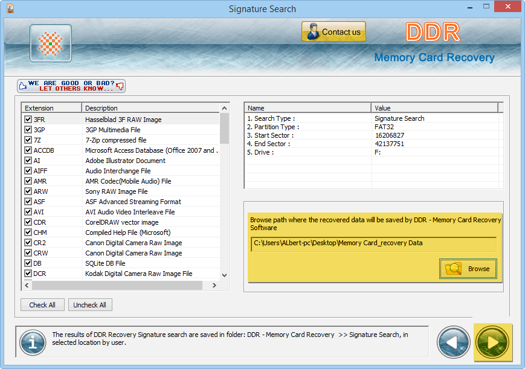Toggle the ASF extension checkbox
Image resolution: width=525 pixels, height=369 pixels.
[x=28, y=202]
